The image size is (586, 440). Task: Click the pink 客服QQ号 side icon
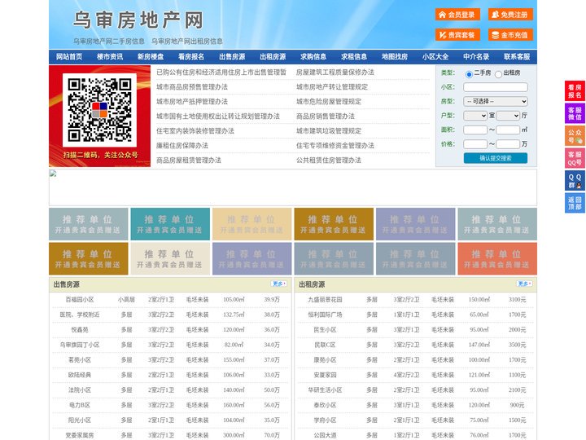pyautogui.click(x=575, y=158)
